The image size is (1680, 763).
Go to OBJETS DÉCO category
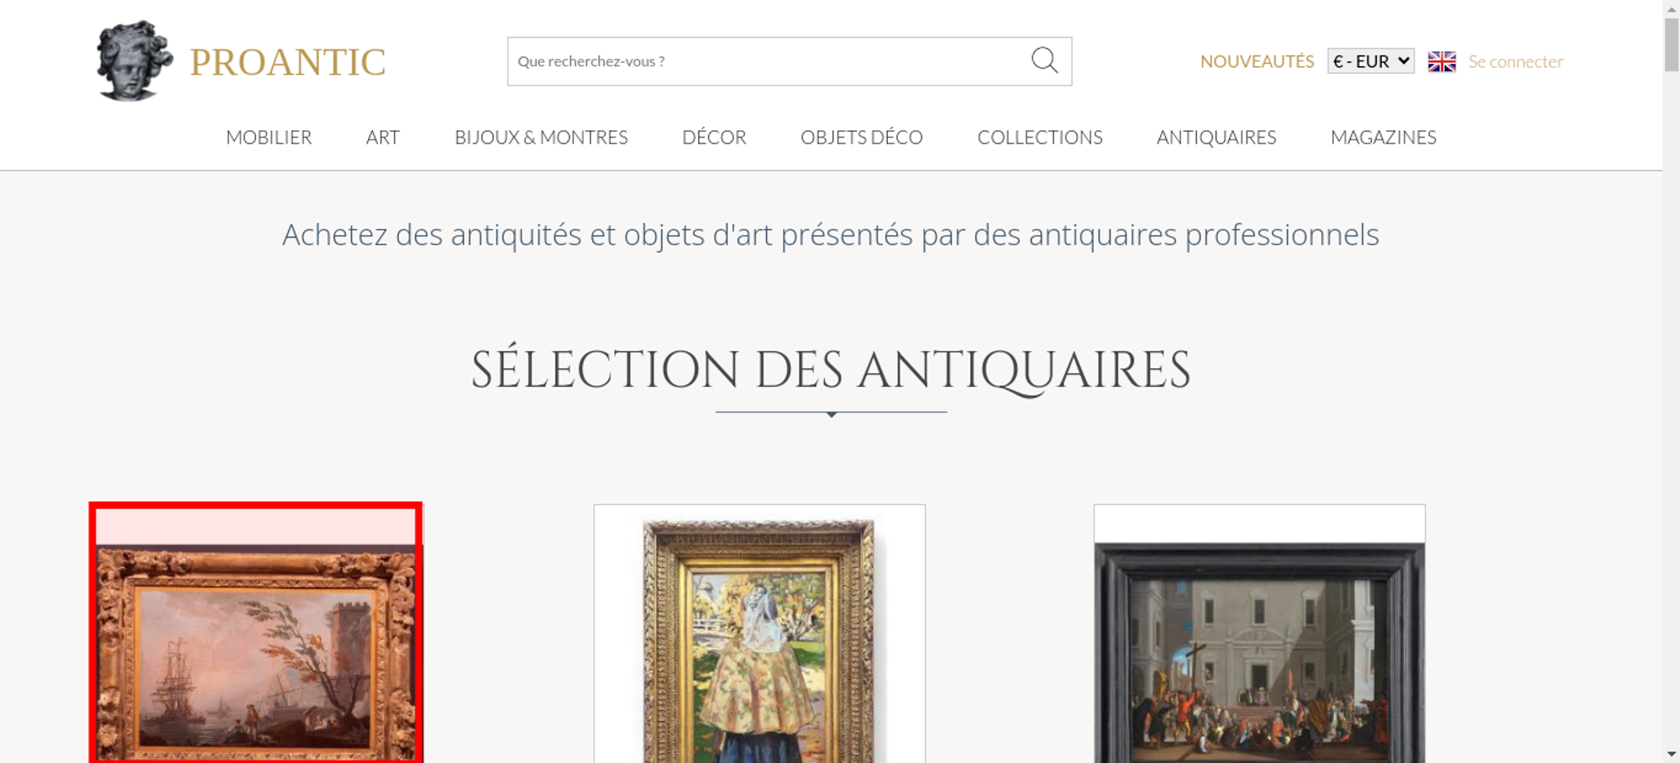click(861, 137)
